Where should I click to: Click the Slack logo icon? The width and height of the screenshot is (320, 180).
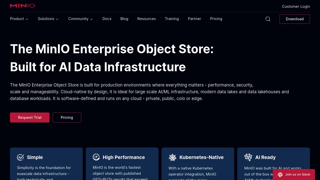click(x=280, y=174)
